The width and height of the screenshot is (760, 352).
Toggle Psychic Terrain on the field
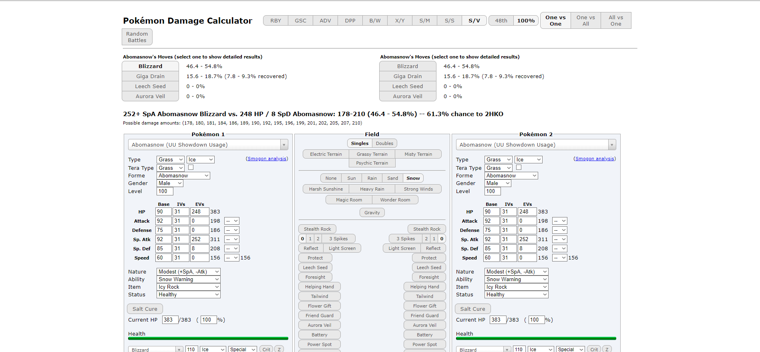372,163
